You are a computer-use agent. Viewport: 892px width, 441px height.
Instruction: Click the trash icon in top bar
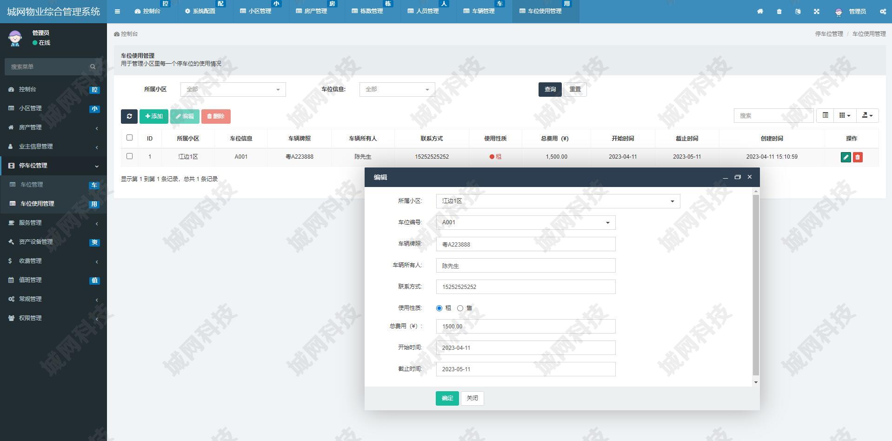(x=779, y=11)
